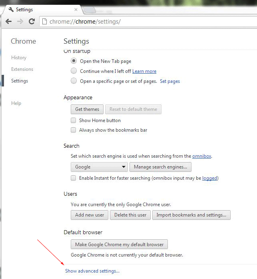Click the browser back arrow
This screenshot has height=279, width=257.
[x=8, y=21]
